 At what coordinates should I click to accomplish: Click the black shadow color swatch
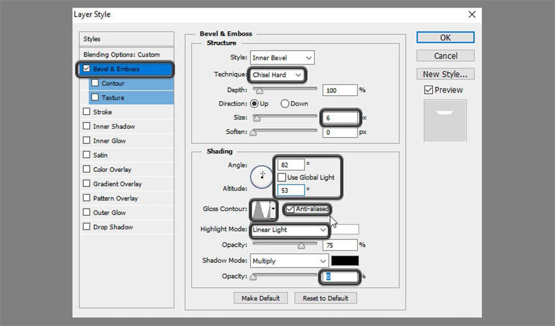(x=344, y=261)
